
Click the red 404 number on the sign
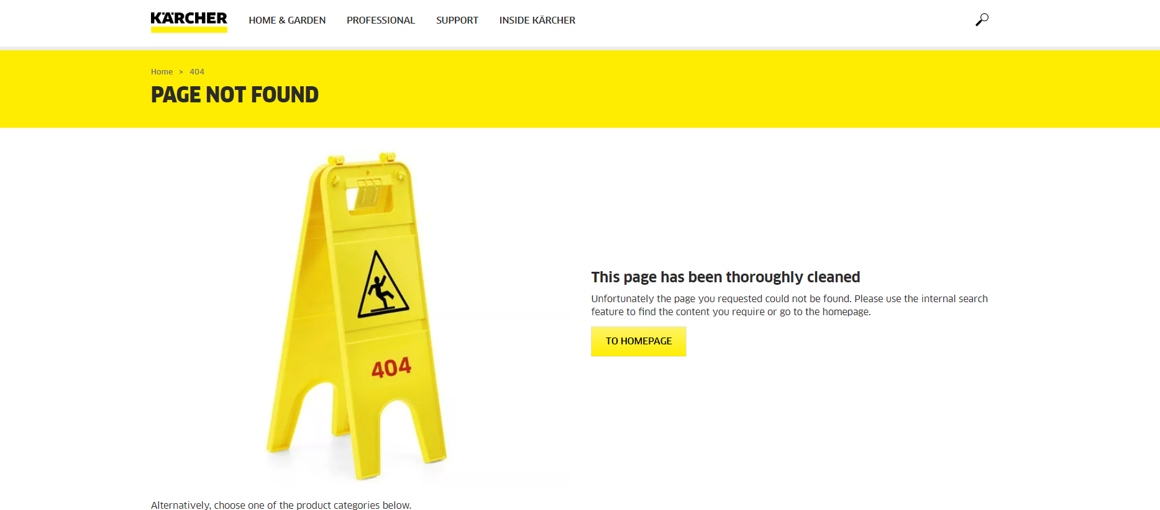(x=391, y=367)
